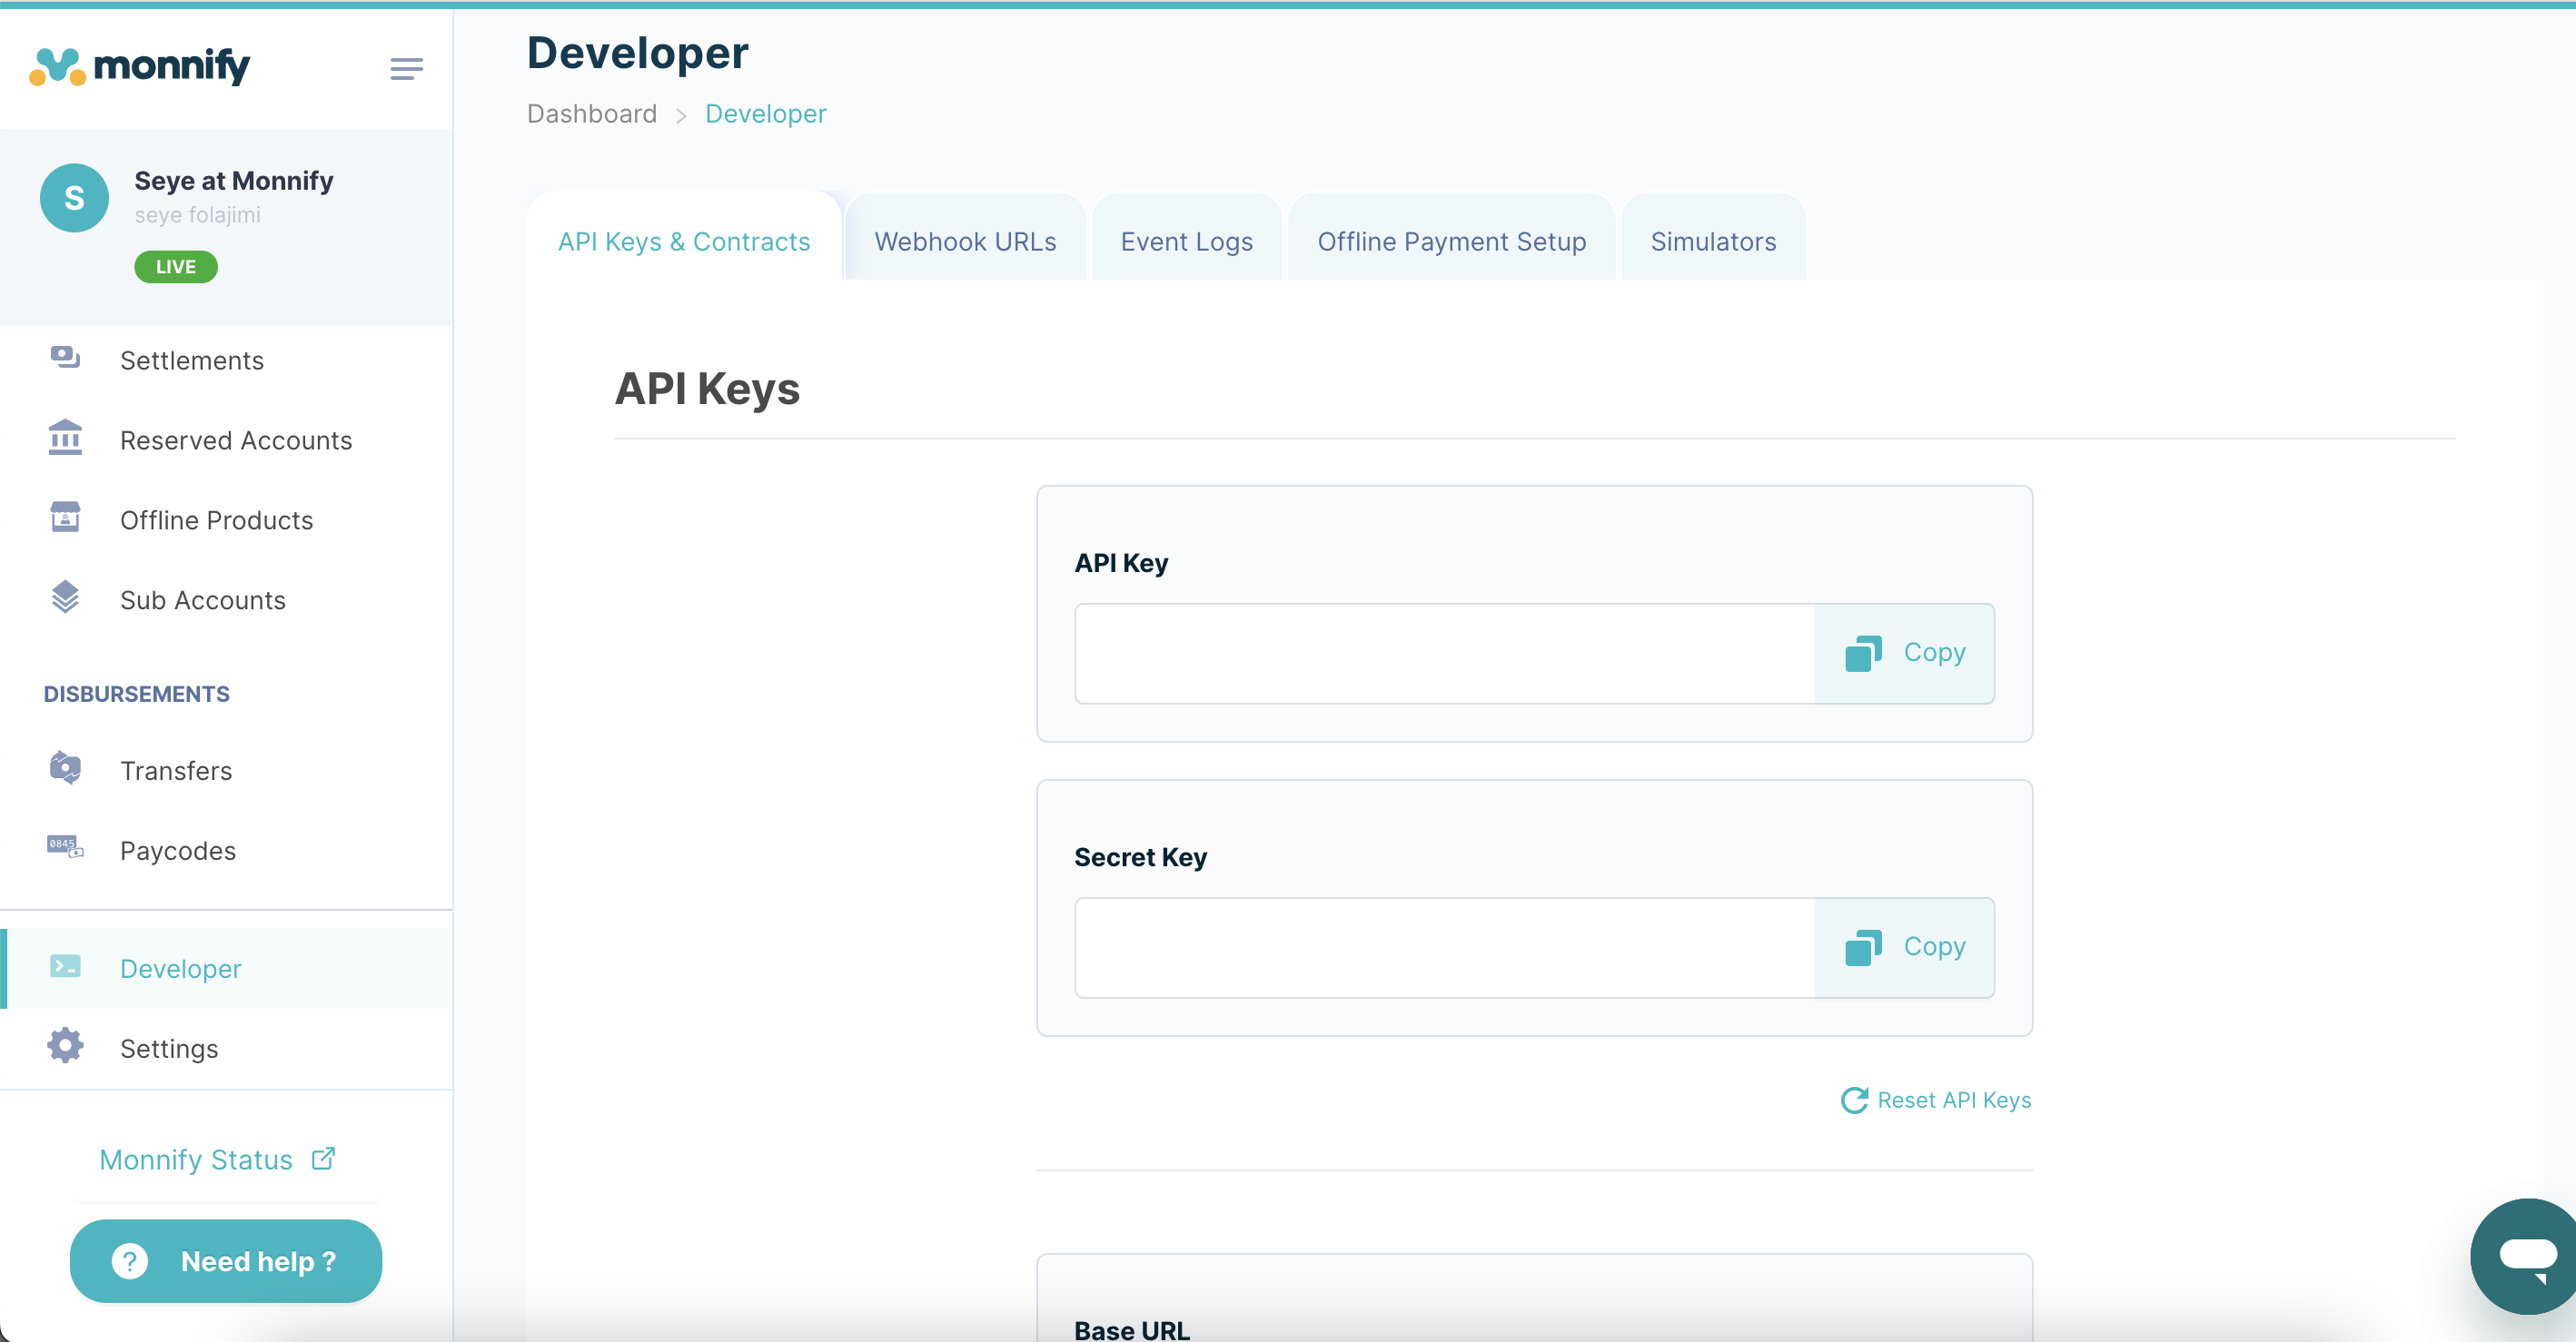
Task: Click the Reserved Accounts bank icon
Action: [x=65, y=438]
